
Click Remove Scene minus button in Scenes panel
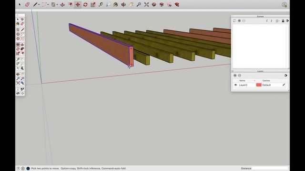(244, 21)
